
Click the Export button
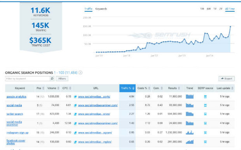pyautogui.click(x=227, y=78)
